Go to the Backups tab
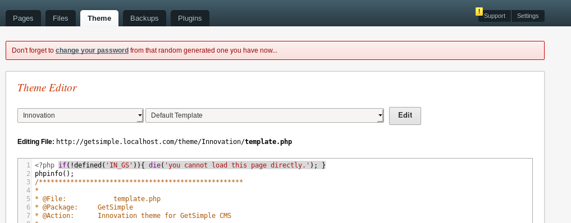571x223 pixels. click(x=144, y=18)
